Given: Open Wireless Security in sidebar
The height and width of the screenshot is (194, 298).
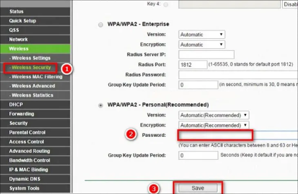Looking at the screenshot, I should 31,67.
